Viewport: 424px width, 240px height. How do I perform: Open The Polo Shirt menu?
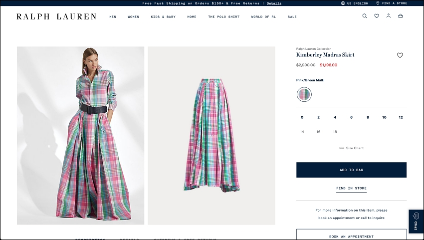(x=223, y=17)
